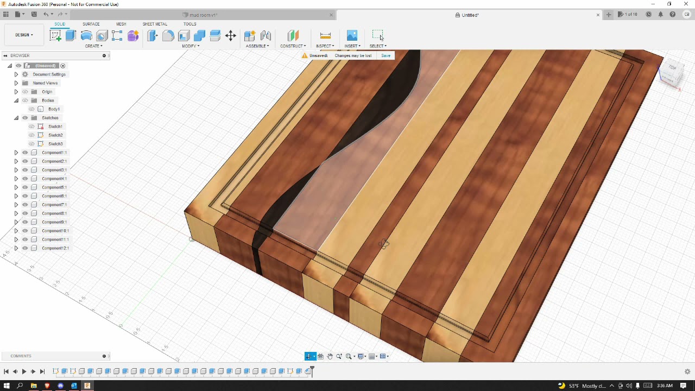Click the weather widget in the taskbar
Viewport: 695px width, 391px height.
(582, 386)
